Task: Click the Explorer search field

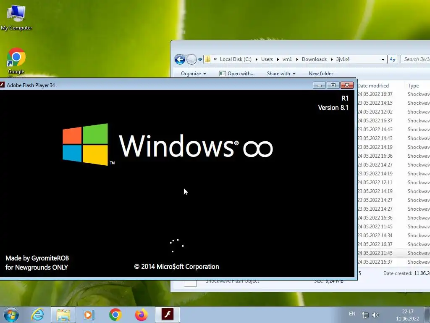Action: 415,59
